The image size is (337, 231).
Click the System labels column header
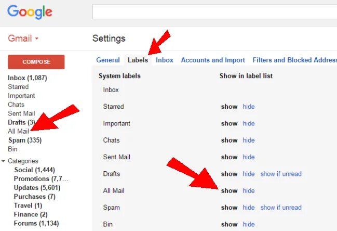[x=119, y=76]
